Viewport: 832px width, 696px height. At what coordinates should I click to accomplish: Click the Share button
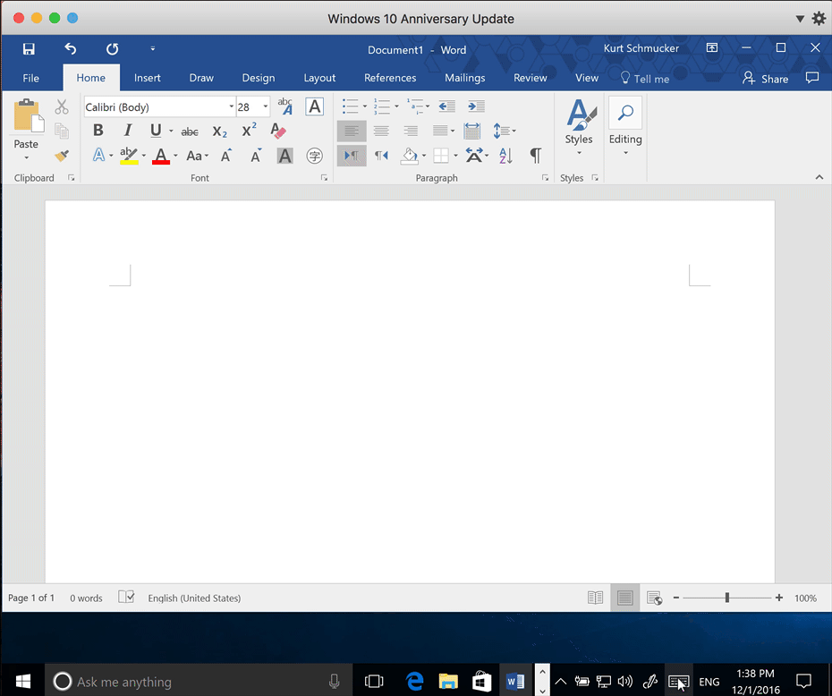pos(765,78)
